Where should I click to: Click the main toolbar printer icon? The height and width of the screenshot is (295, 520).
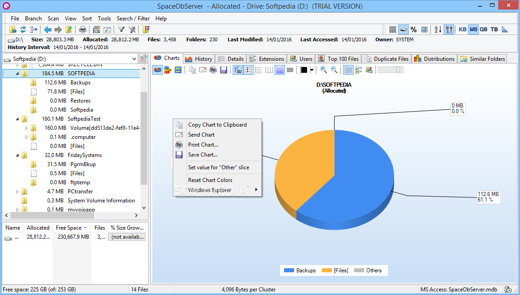(x=83, y=29)
